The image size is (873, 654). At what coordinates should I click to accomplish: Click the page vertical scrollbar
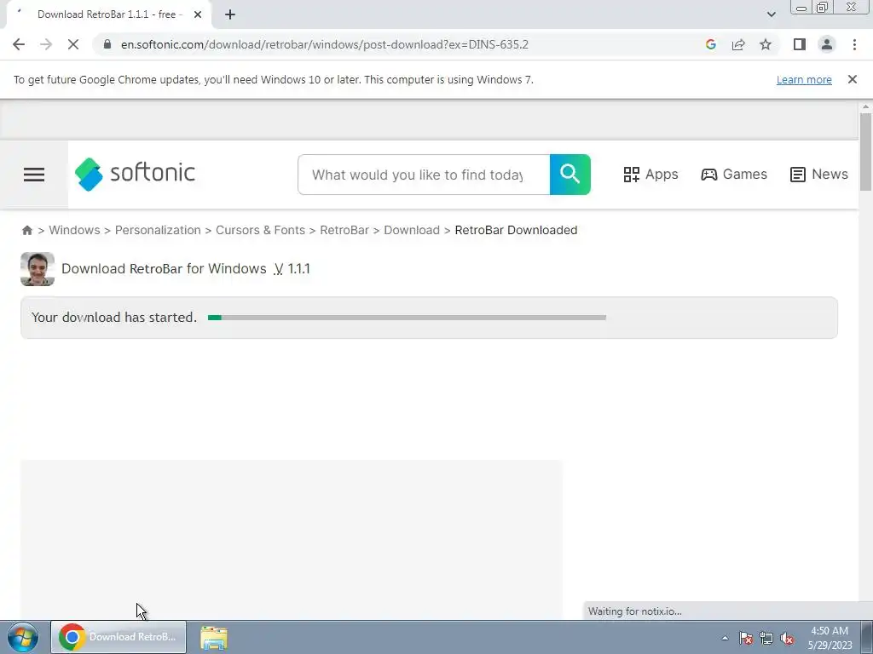coord(864,152)
